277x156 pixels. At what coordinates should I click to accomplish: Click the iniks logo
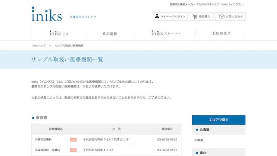click(47, 14)
